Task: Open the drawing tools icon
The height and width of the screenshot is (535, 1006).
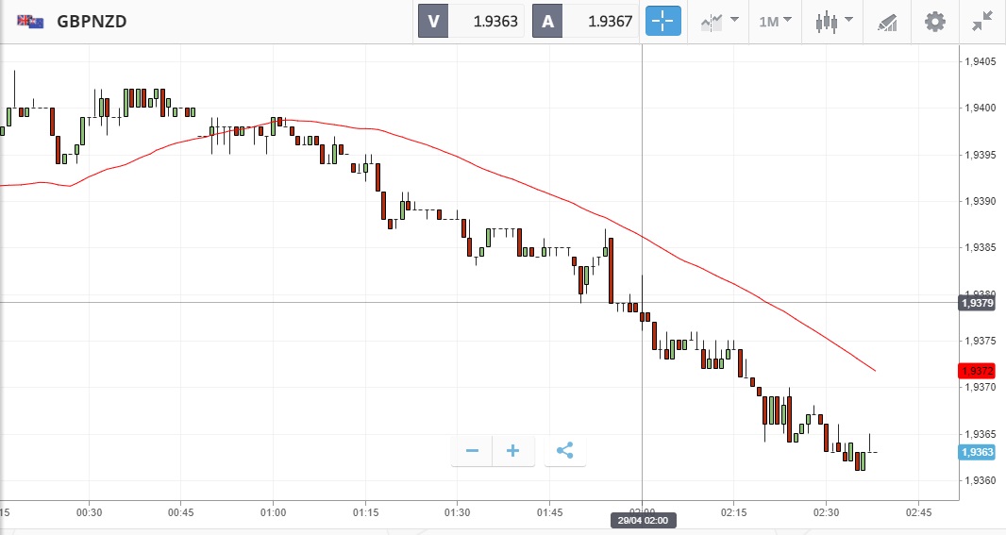Action: [x=887, y=21]
